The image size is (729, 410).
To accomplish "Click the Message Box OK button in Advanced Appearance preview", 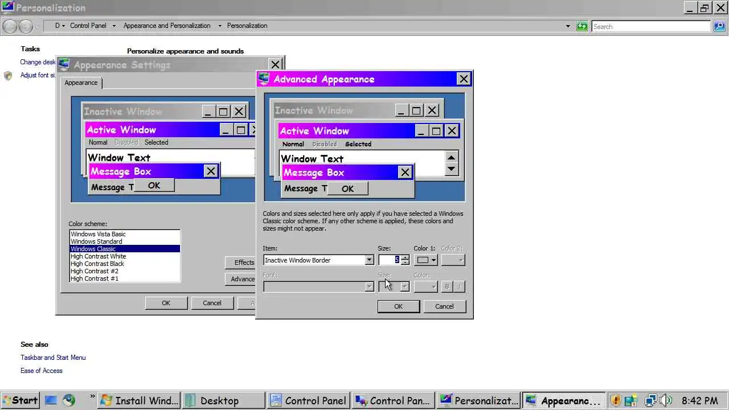I will (x=347, y=188).
